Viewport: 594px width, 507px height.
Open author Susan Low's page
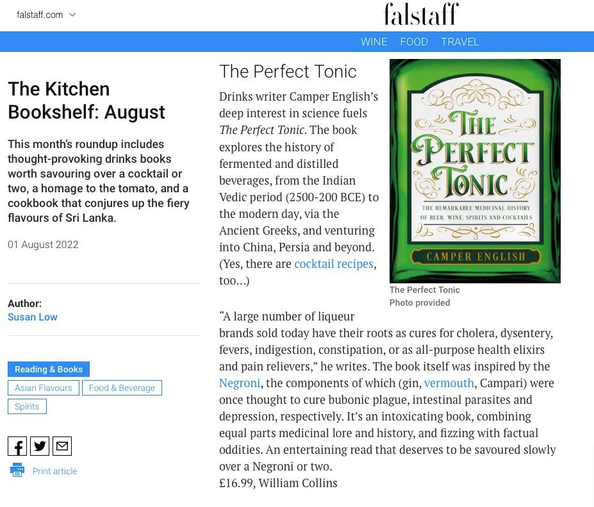(33, 317)
